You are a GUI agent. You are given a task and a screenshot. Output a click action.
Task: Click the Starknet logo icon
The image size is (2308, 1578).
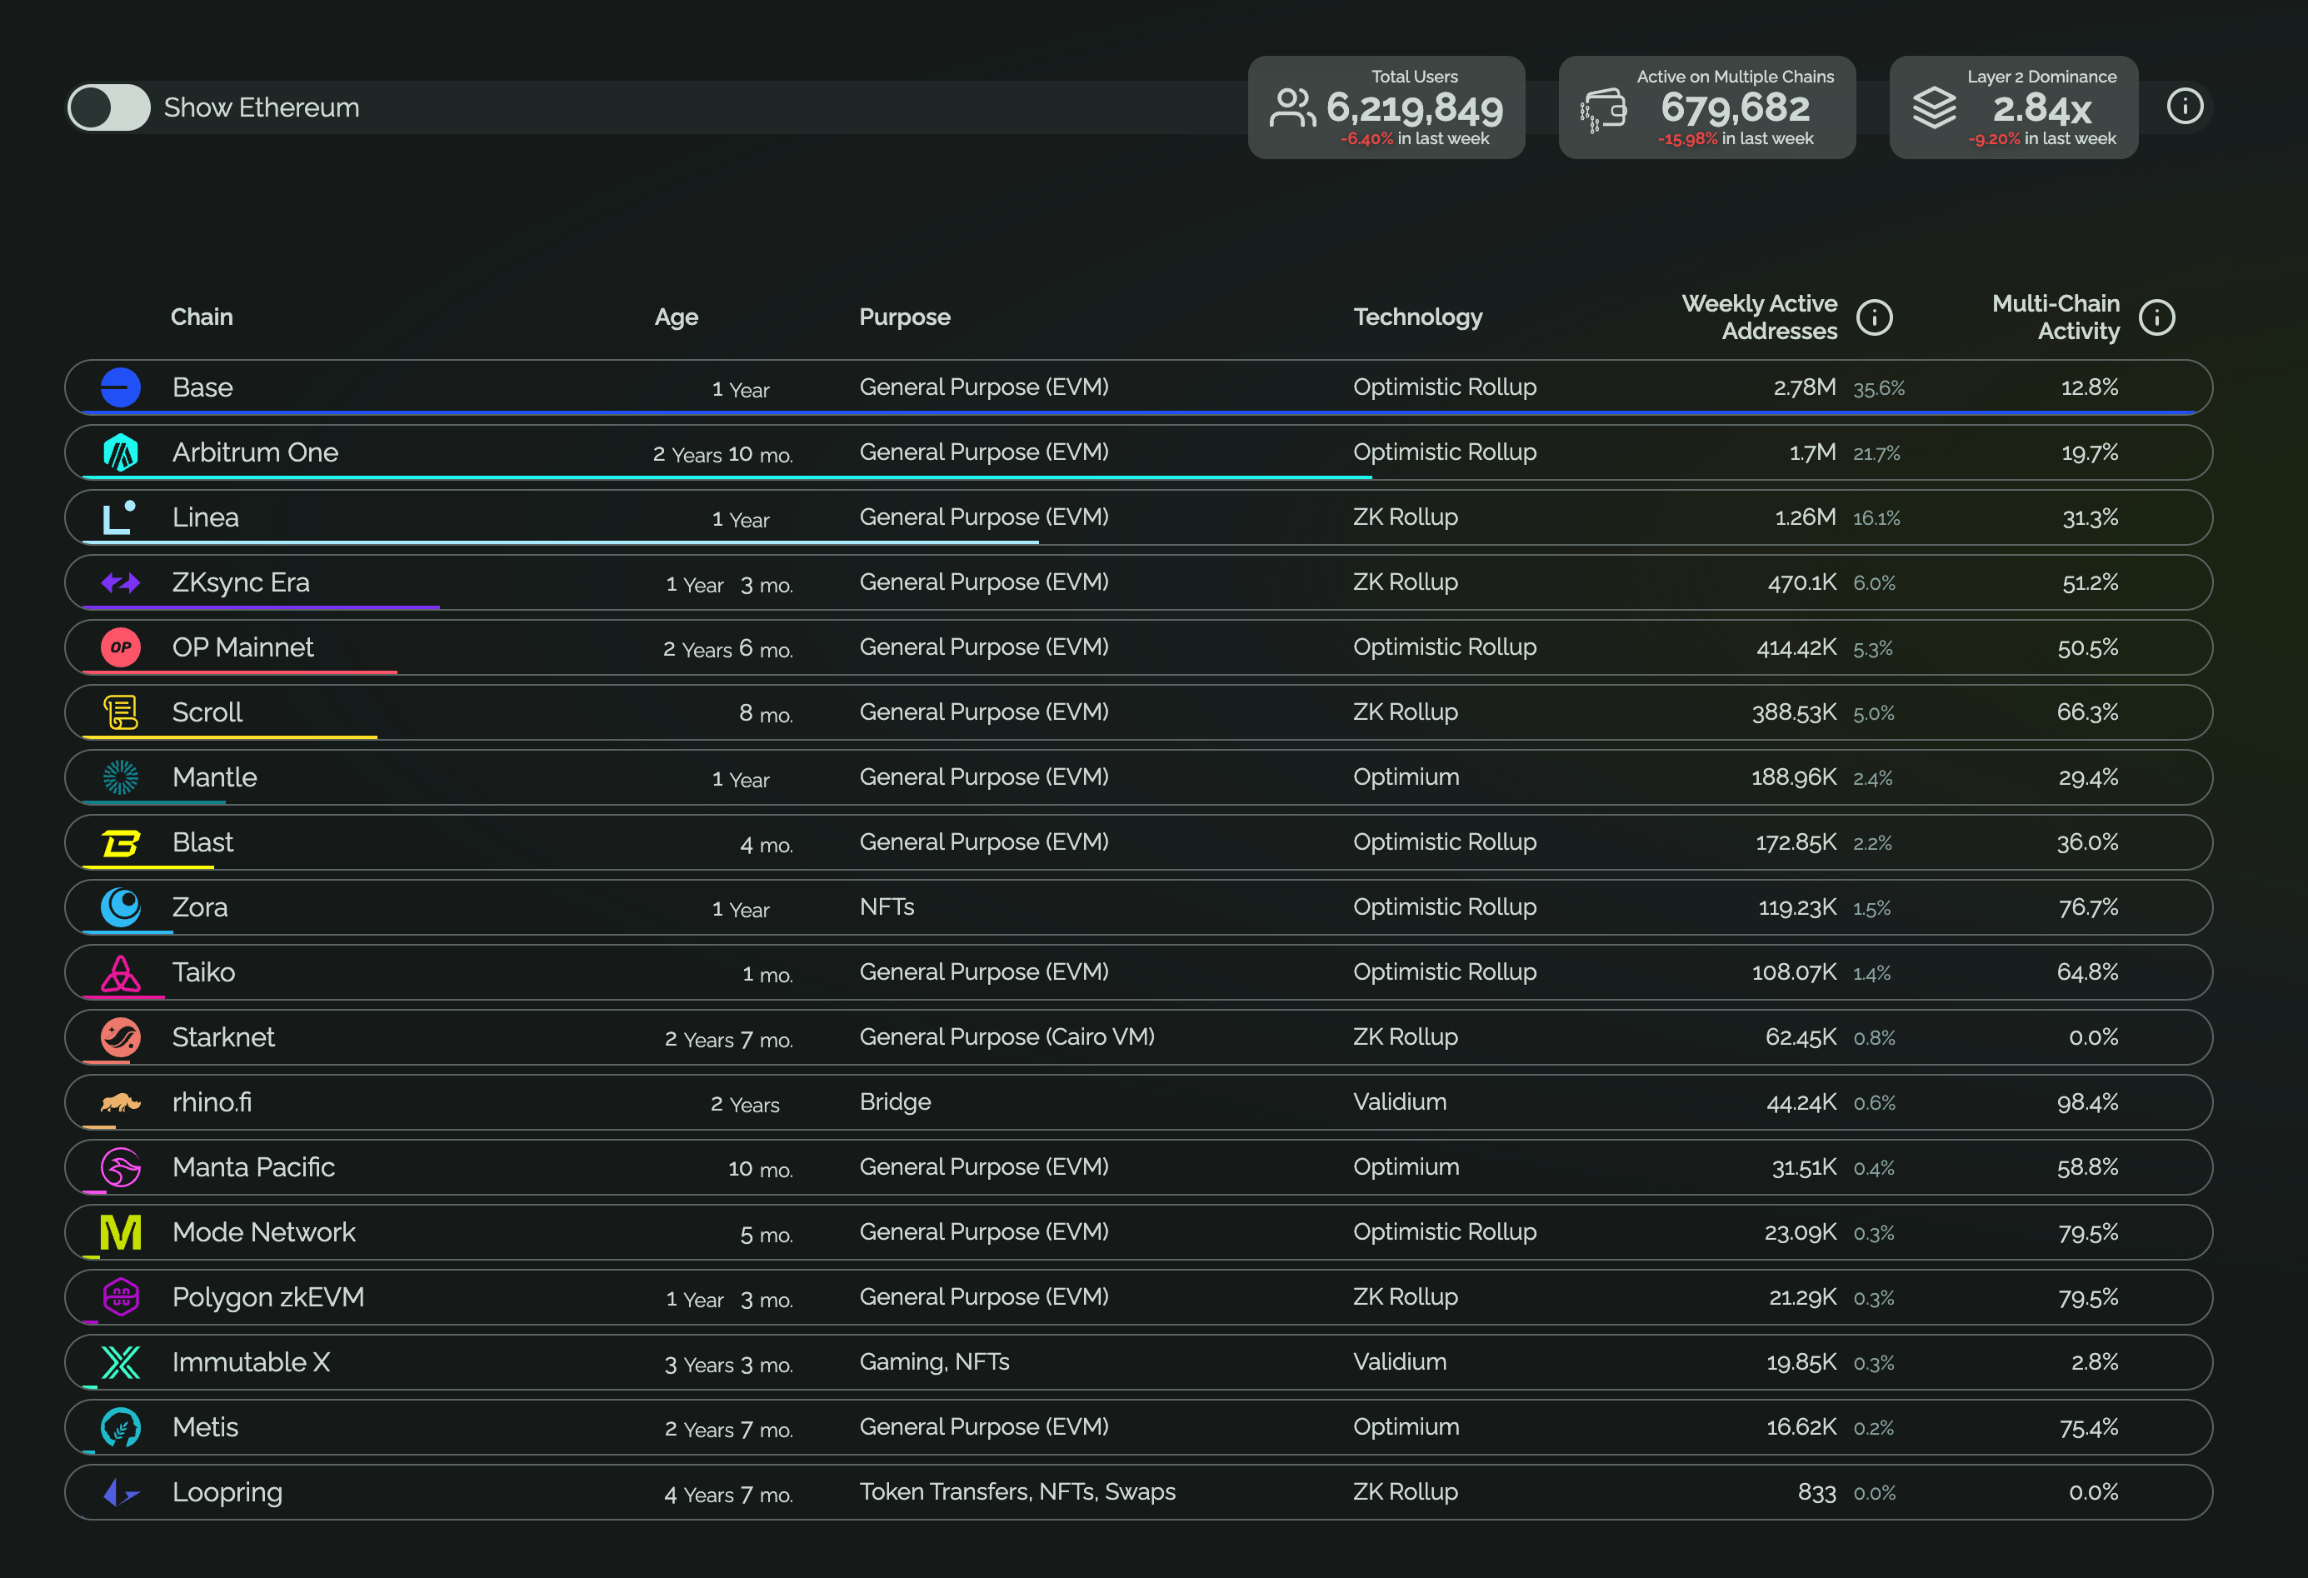(x=121, y=1038)
